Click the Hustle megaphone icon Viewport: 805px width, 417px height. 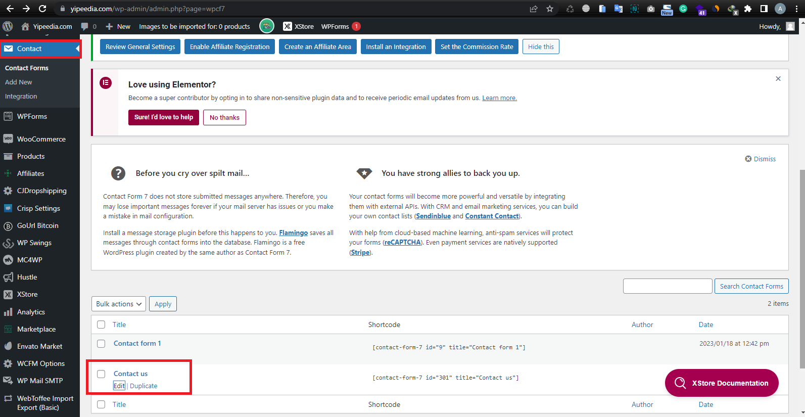tap(8, 277)
